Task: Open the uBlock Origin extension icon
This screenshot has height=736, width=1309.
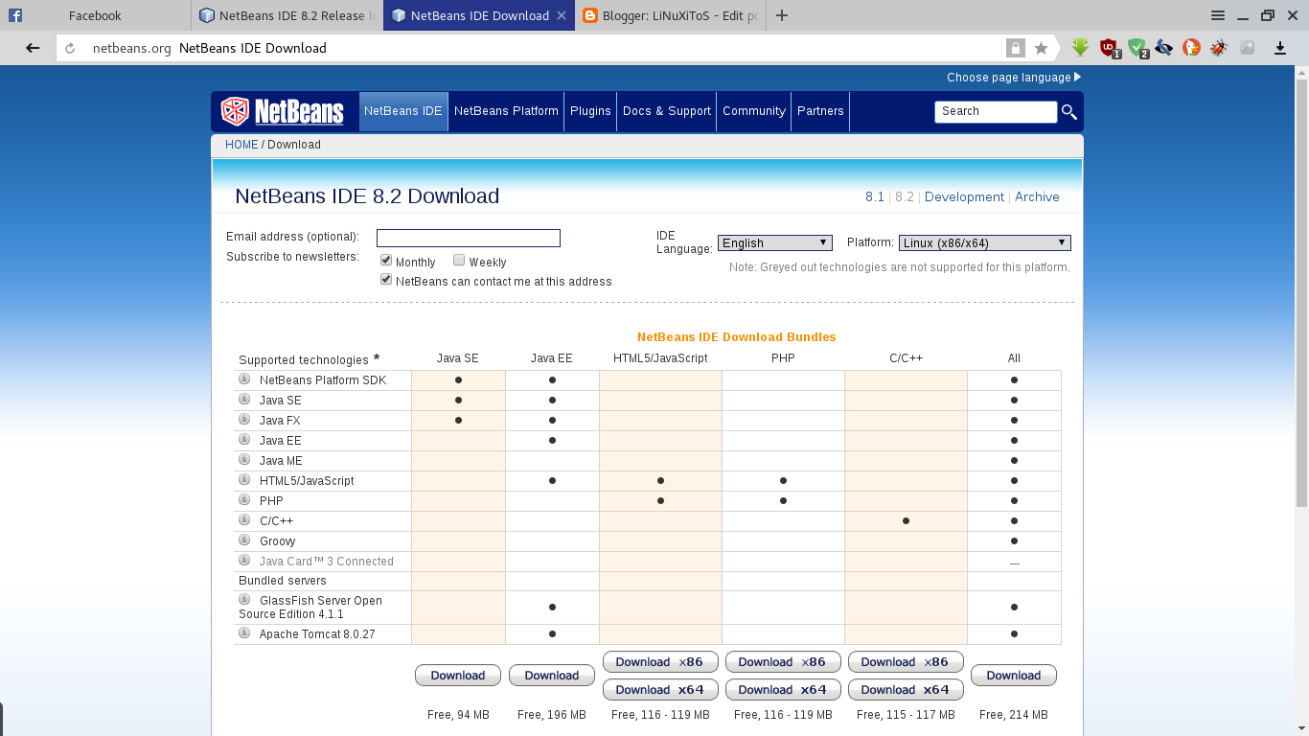Action: [x=1110, y=47]
